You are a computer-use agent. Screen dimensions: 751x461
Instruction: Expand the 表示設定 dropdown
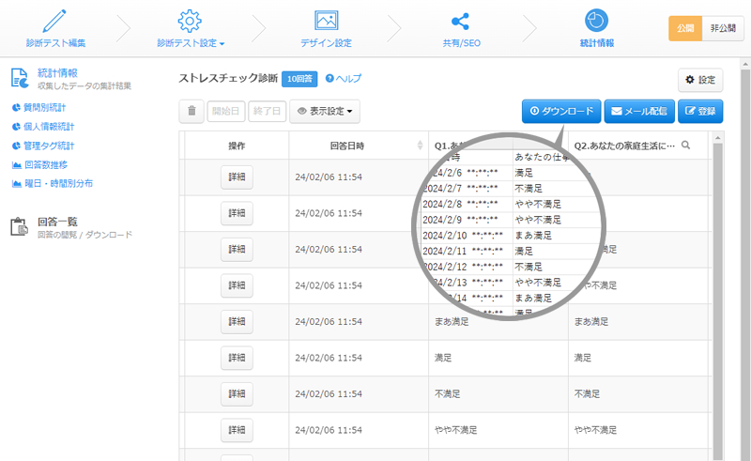pos(324,111)
